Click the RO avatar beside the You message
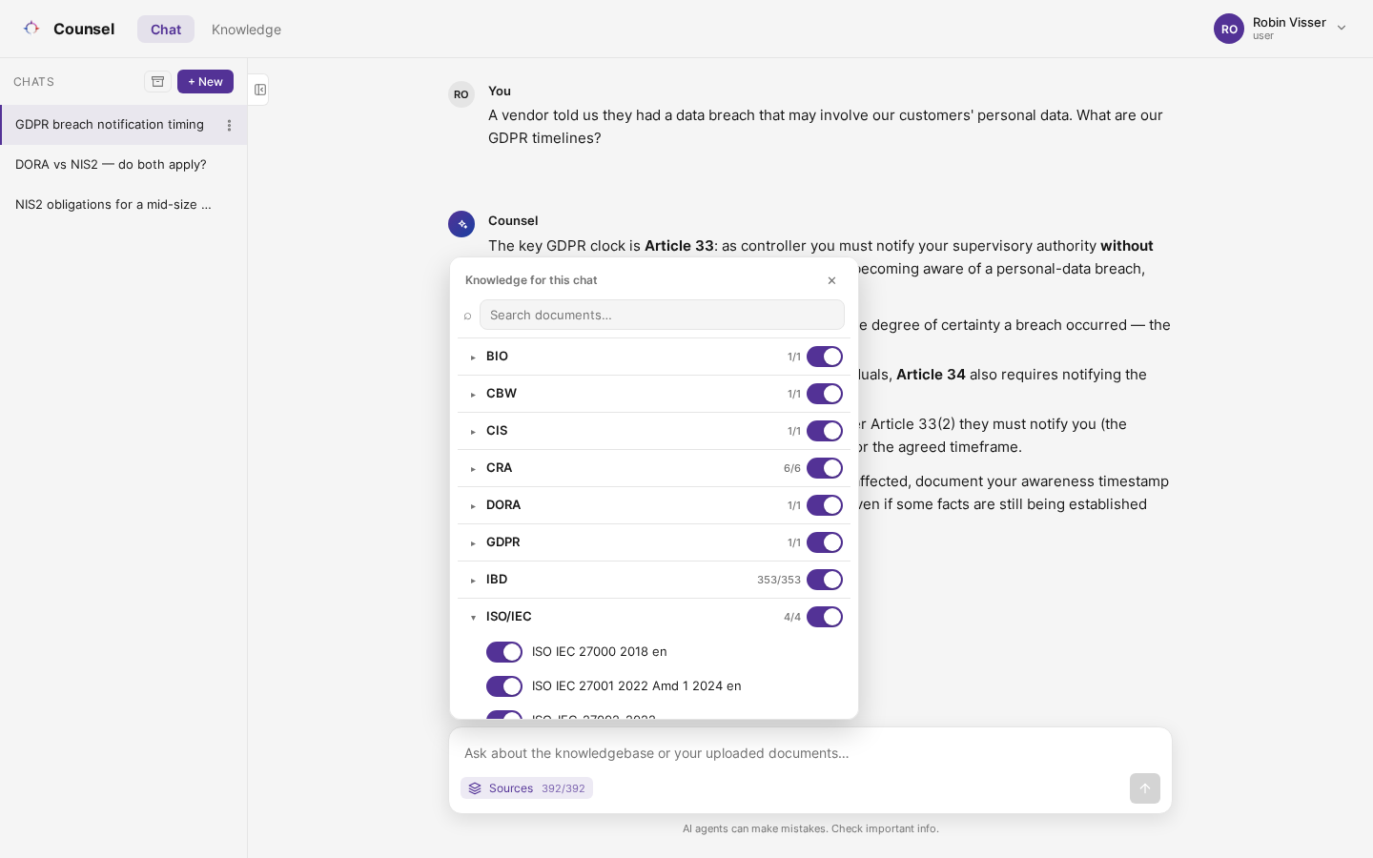Image resolution: width=1373 pixels, height=858 pixels. 461,94
